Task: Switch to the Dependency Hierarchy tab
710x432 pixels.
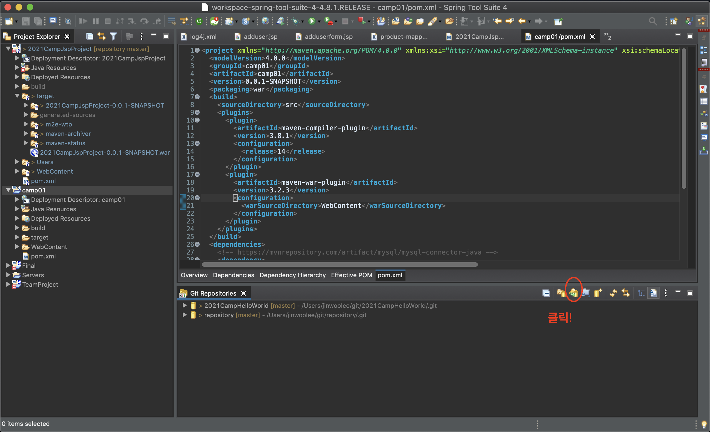Action: [292, 275]
